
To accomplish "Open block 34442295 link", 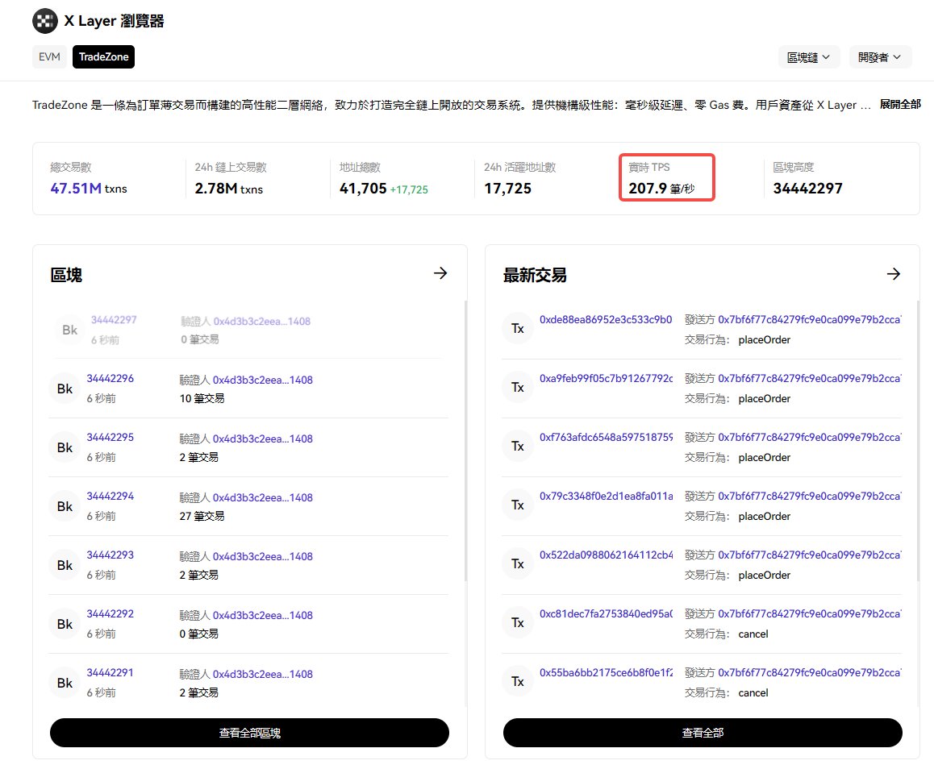I will point(110,438).
